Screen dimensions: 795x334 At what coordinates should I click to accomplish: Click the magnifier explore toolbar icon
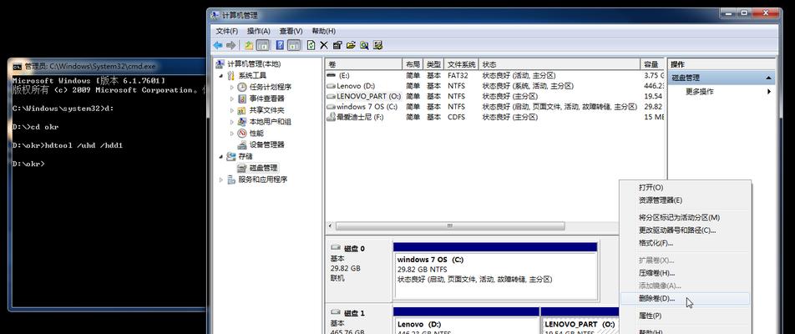click(x=364, y=46)
